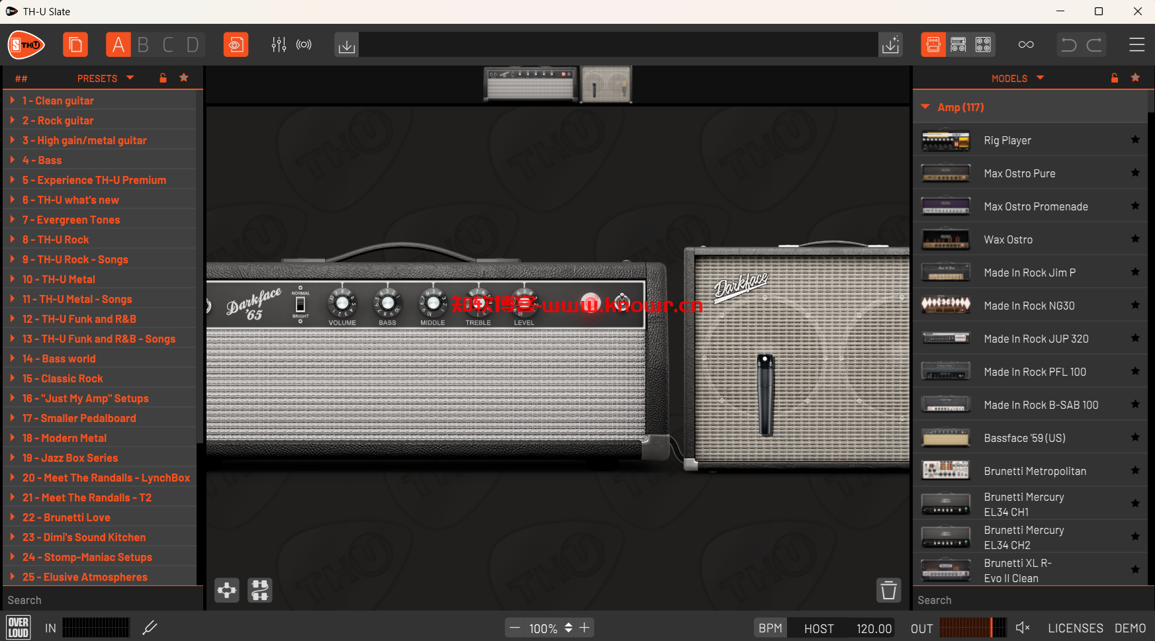Select 7 - Evergreen Tones bank

100,220
